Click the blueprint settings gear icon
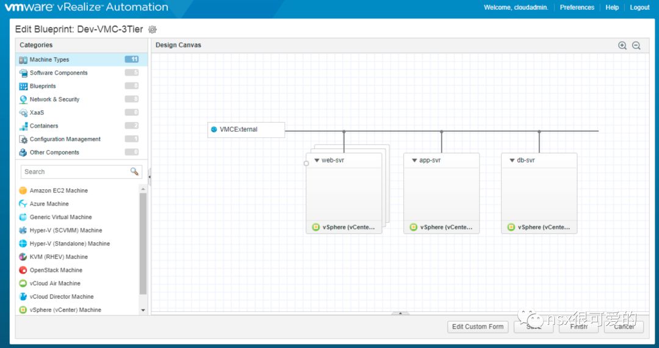This screenshot has width=659, height=348. (x=153, y=29)
